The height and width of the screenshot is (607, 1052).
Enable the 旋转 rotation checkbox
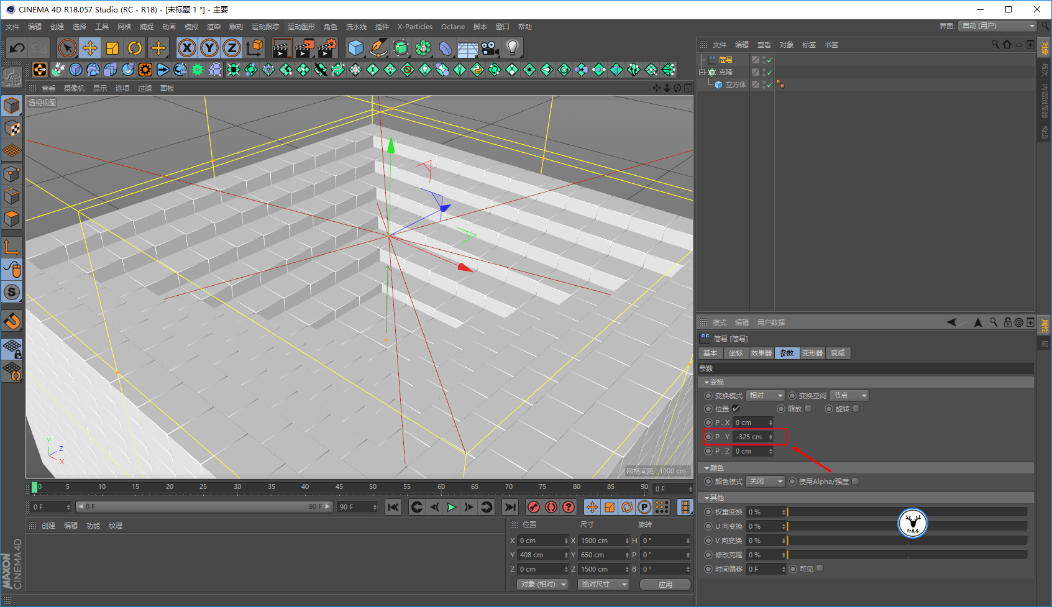coord(856,409)
